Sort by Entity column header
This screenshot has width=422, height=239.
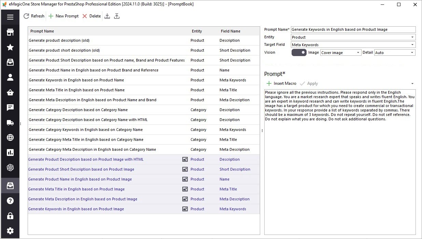[x=204, y=31]
